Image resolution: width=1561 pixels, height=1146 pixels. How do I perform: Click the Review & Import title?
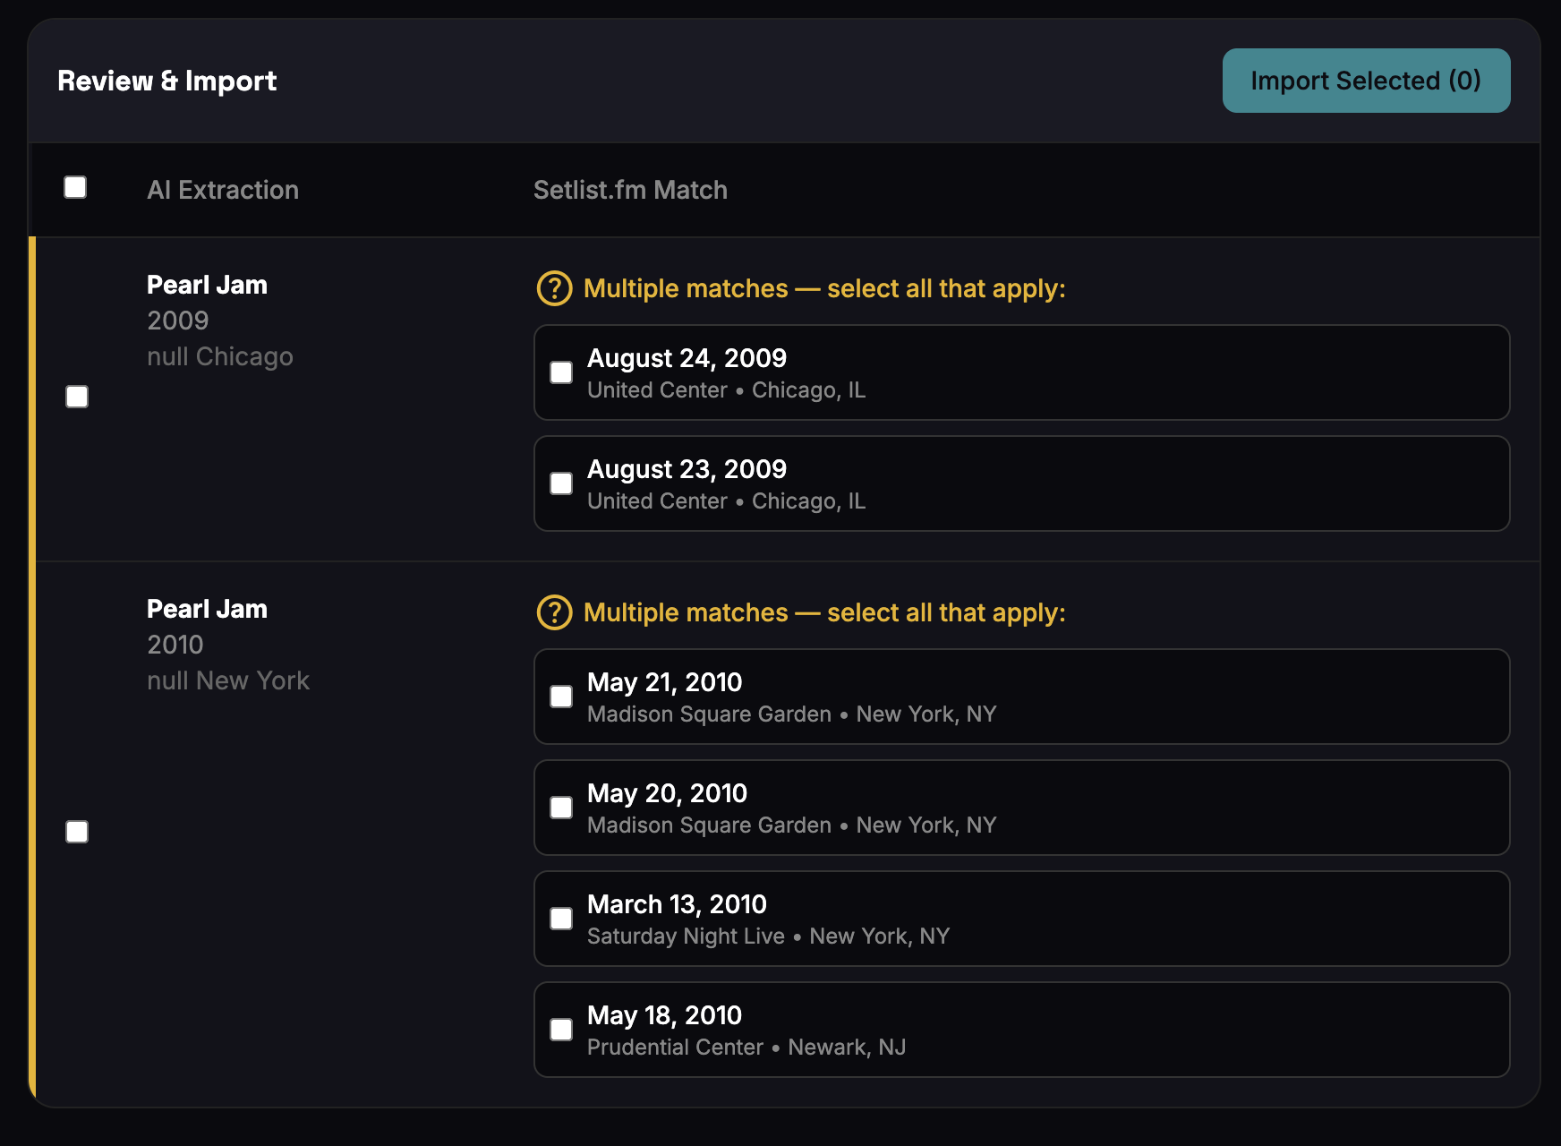166,81
